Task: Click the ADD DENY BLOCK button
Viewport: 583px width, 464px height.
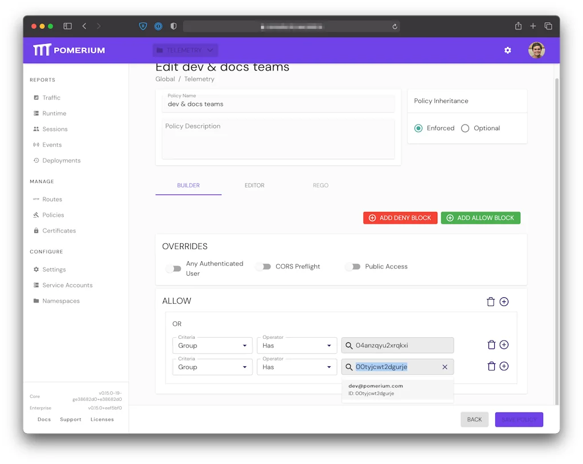Action: click(x=400, y=218)
